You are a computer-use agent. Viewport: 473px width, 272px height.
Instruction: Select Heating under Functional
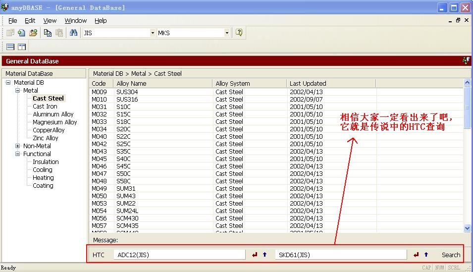(x=43, y=177)
